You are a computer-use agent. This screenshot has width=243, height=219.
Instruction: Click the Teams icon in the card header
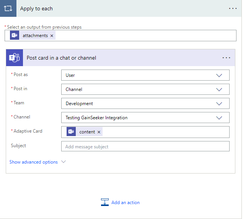pyautogui.click(x=15, y=58)
